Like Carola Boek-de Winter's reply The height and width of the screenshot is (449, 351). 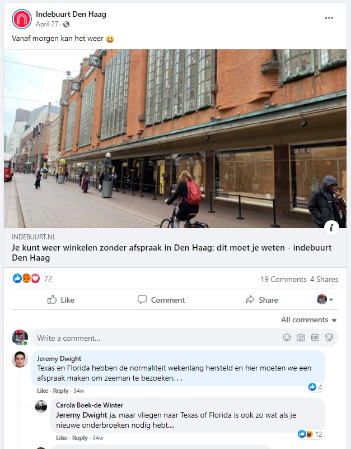62,438
